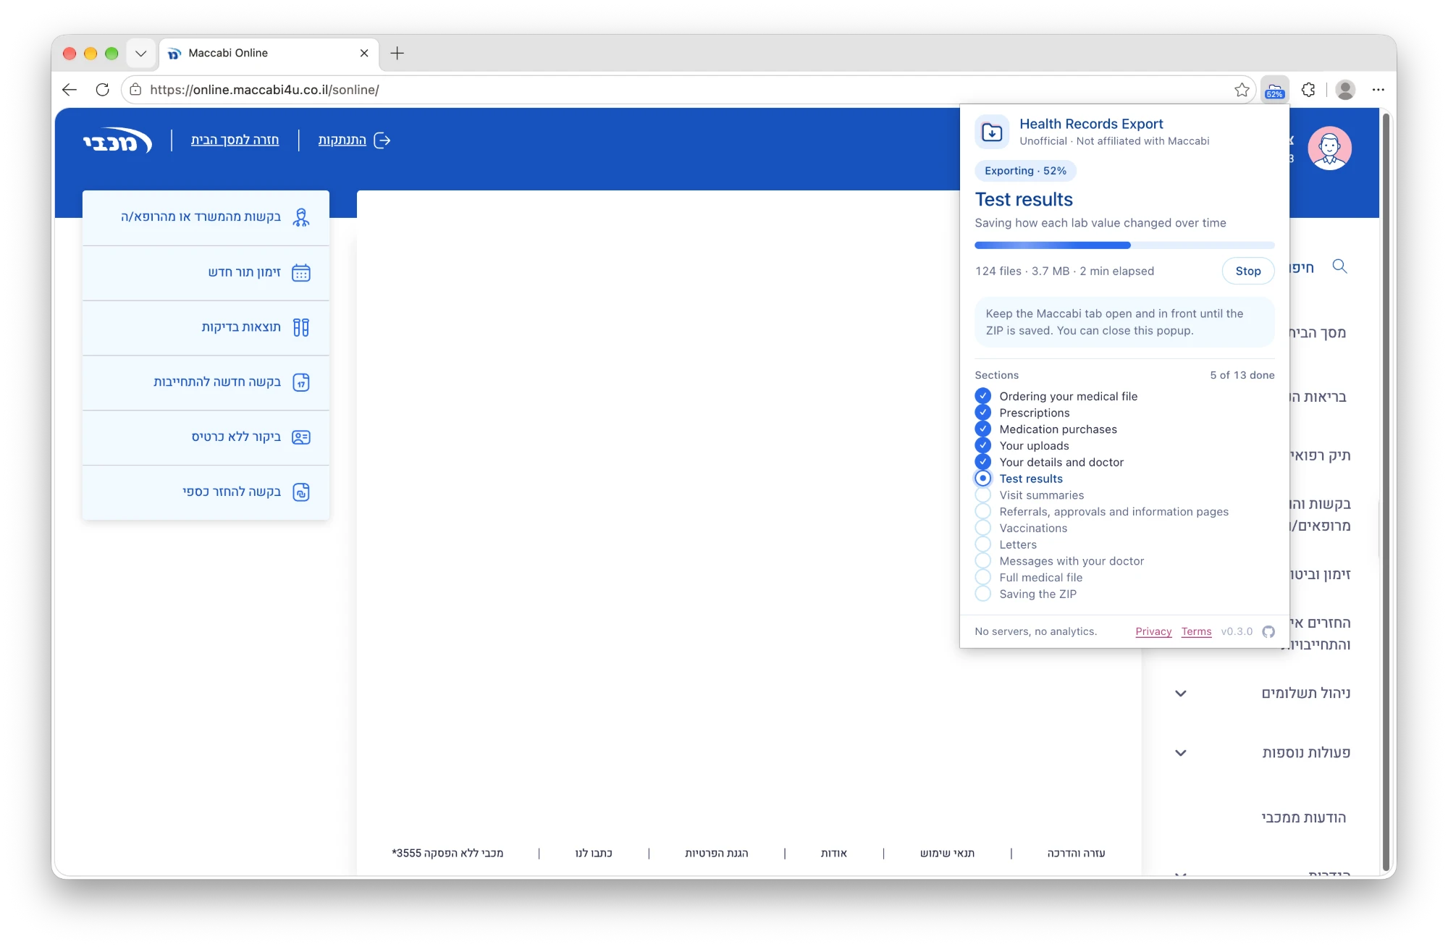Click the radio indicator next to Test results
1448x947 pixels.
click(x=982, y=479)
